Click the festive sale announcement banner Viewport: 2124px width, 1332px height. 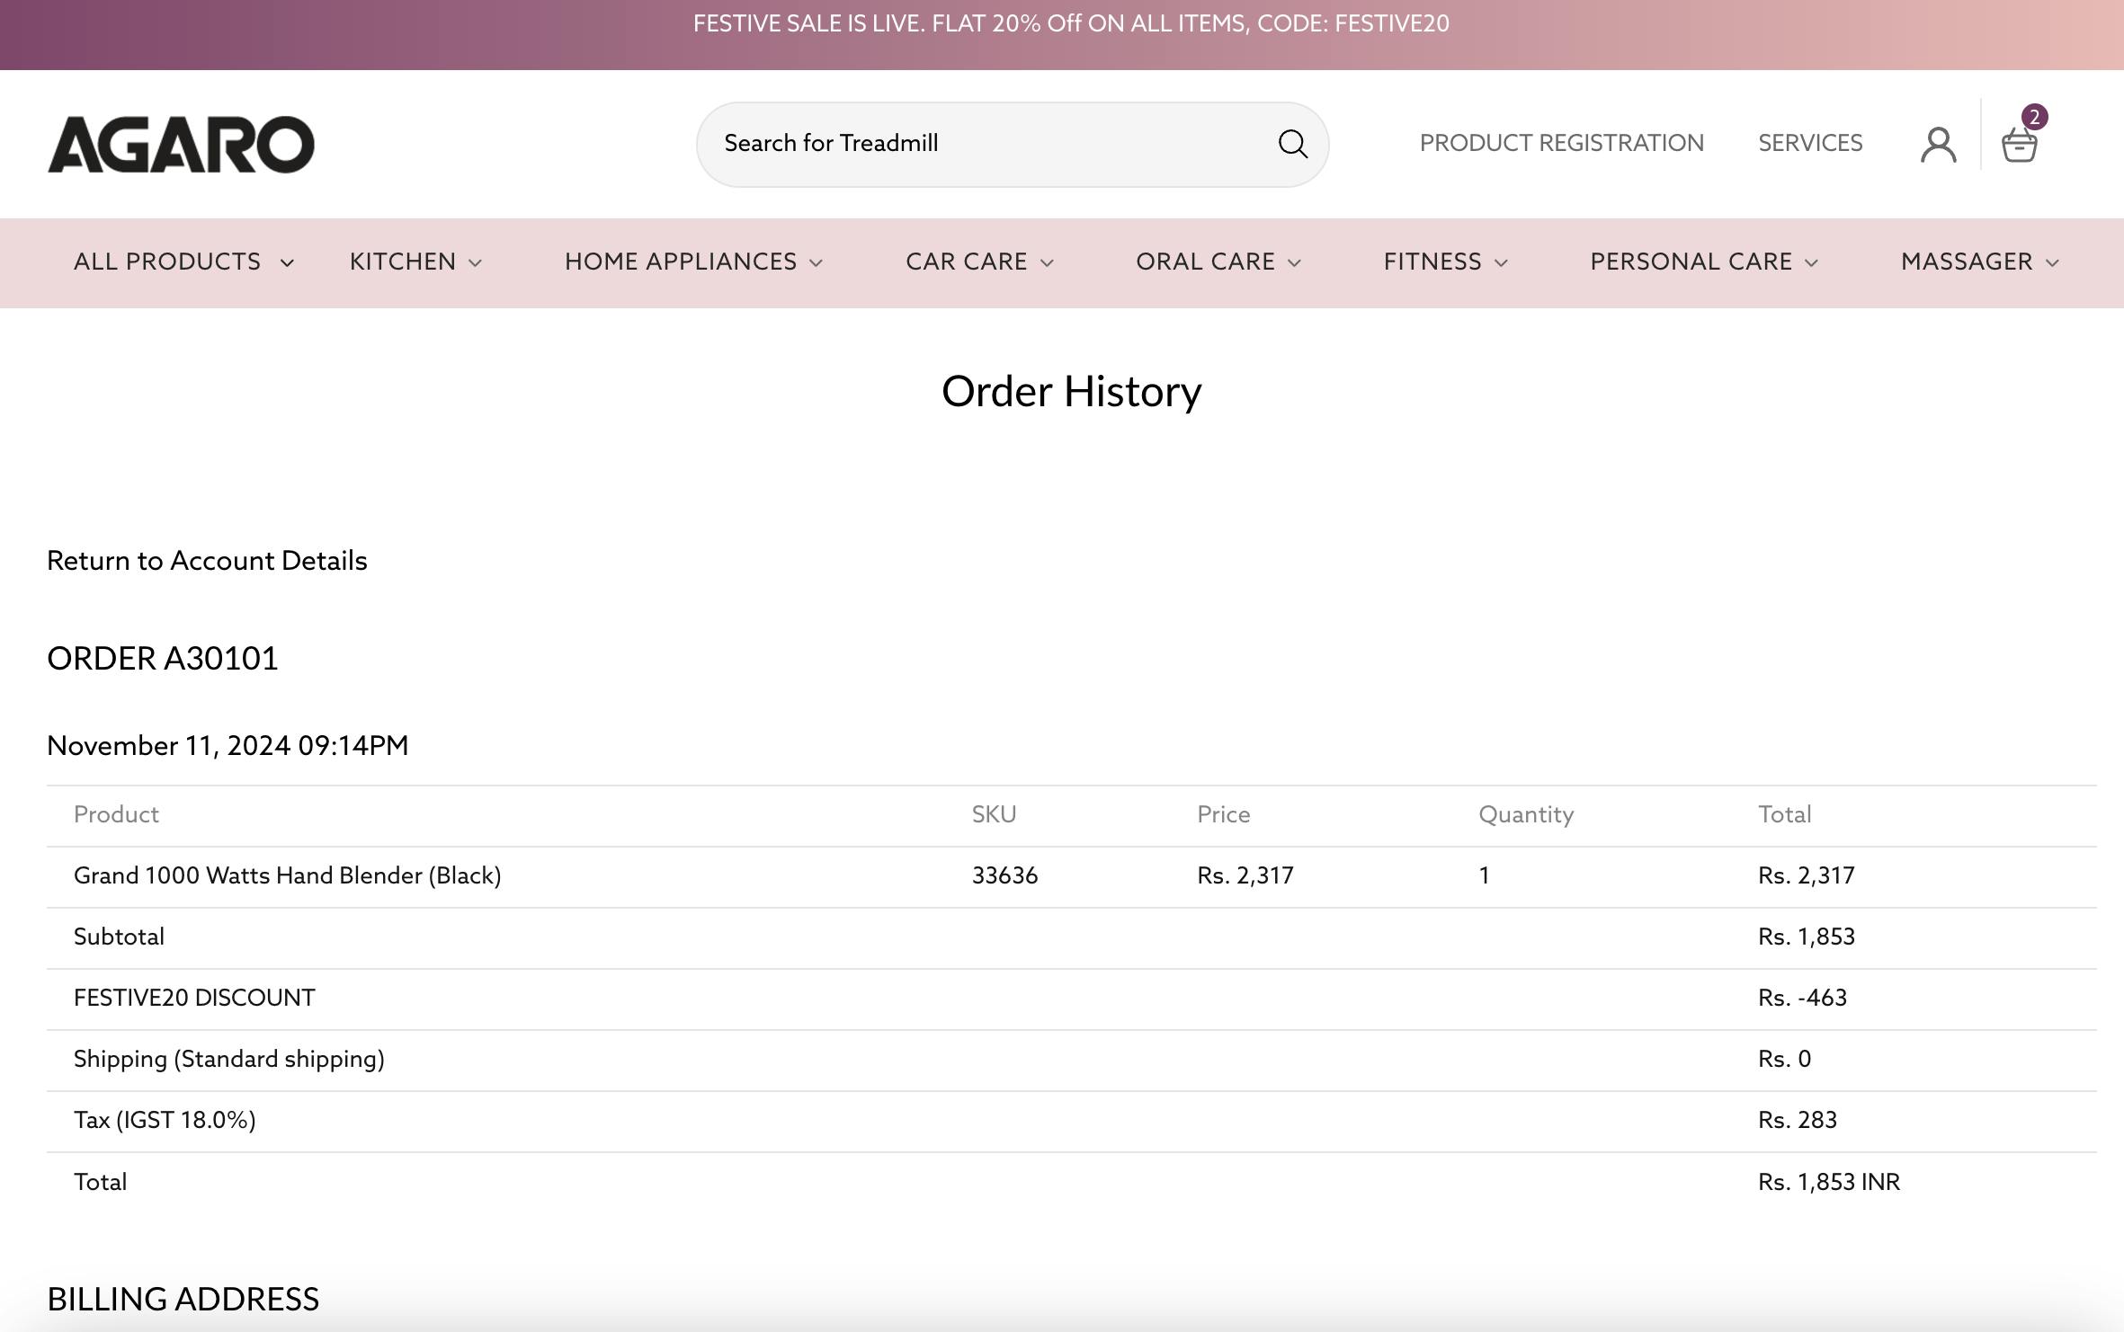pyautogui.click(x=1070, y=24)
